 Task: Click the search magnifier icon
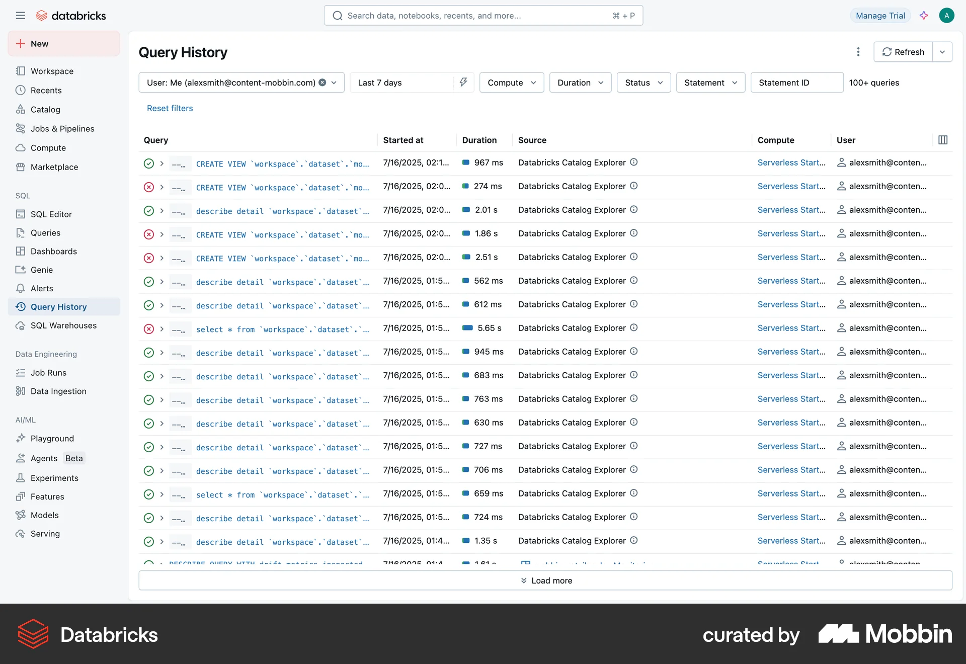pyautogui.click(x=338, y=15)
